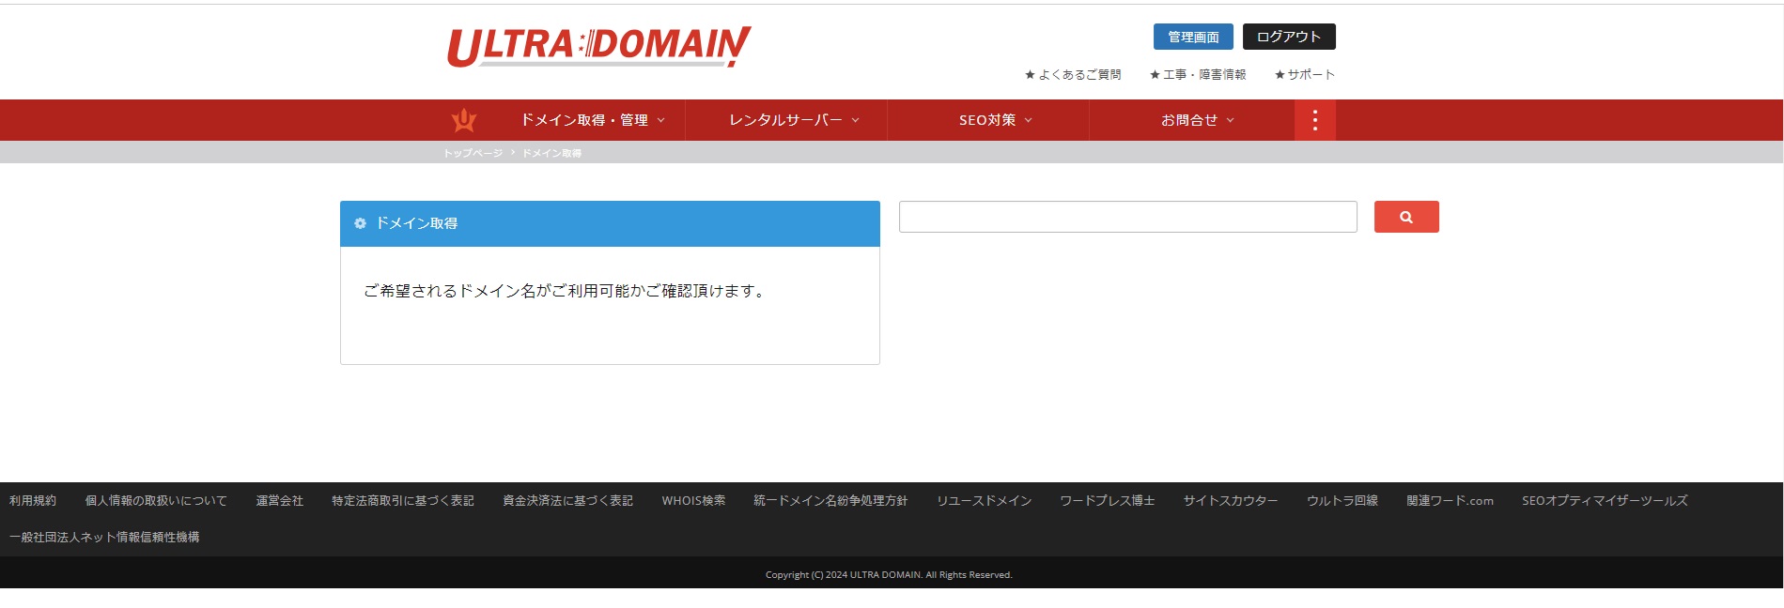Click the crown home icon in navbar

[x=464, y=120]
